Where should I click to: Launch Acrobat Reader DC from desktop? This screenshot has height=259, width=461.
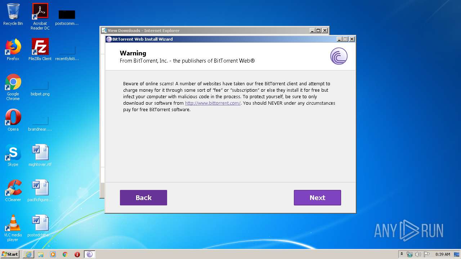(x=40, y=17)
